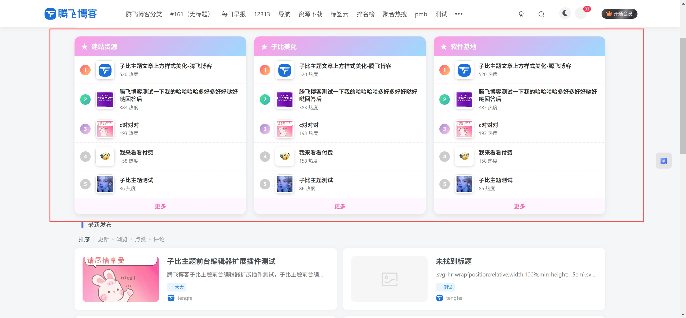Click the broken image placeholder icon on 未找到标题
The image size is (686, 318).
389,279
